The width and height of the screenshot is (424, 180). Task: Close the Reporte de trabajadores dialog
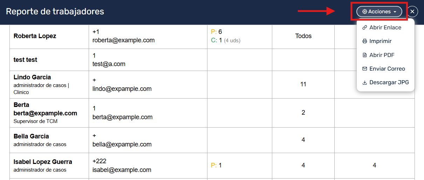412,12
